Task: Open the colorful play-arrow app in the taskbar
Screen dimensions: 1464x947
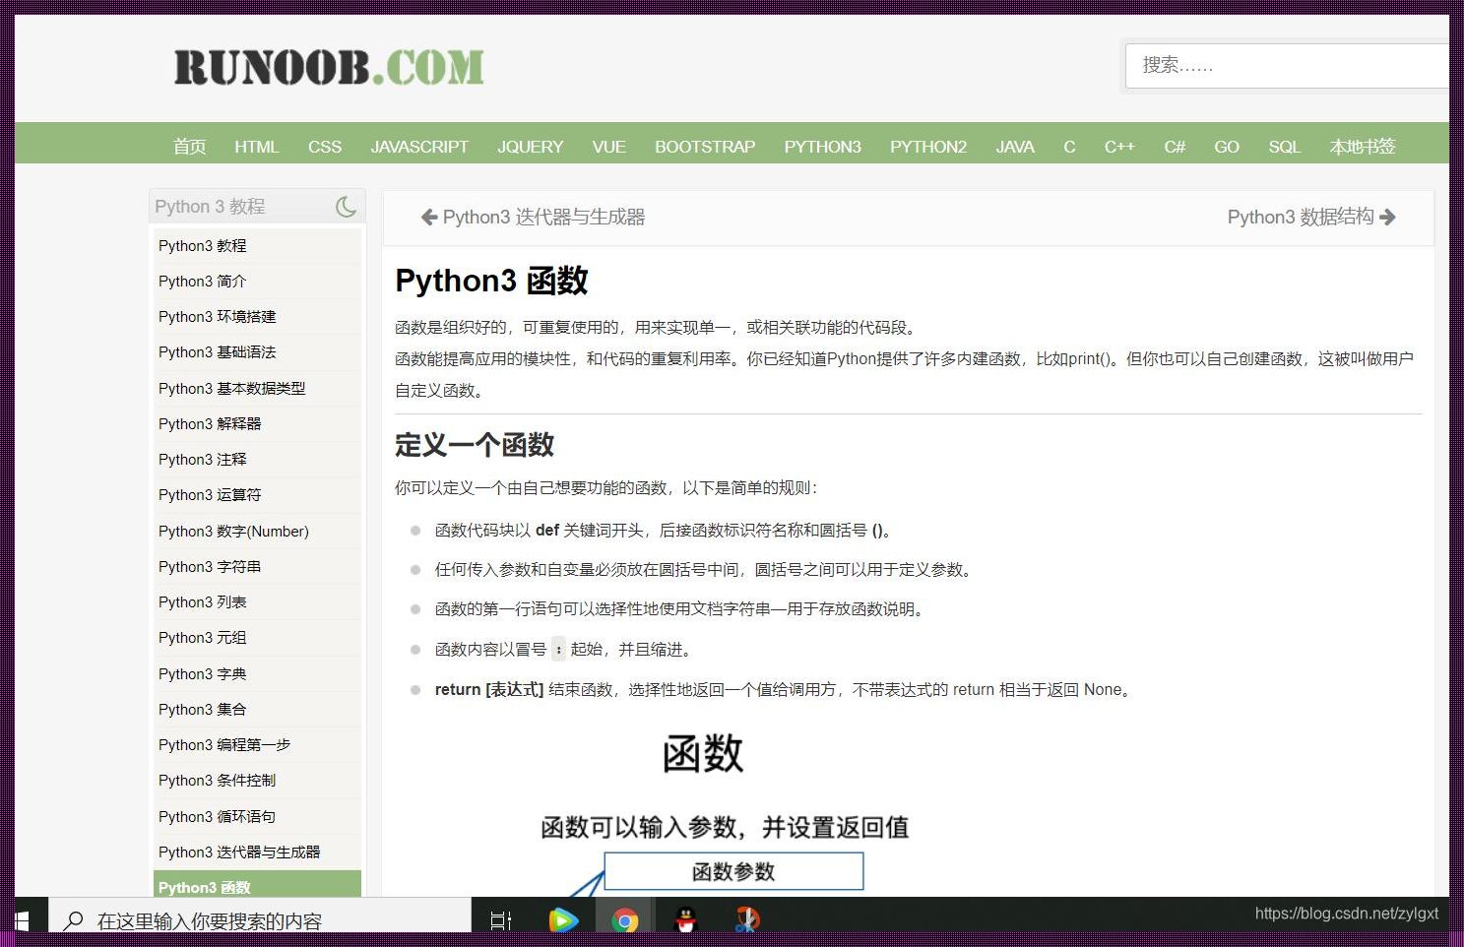Action: (563, 920)
